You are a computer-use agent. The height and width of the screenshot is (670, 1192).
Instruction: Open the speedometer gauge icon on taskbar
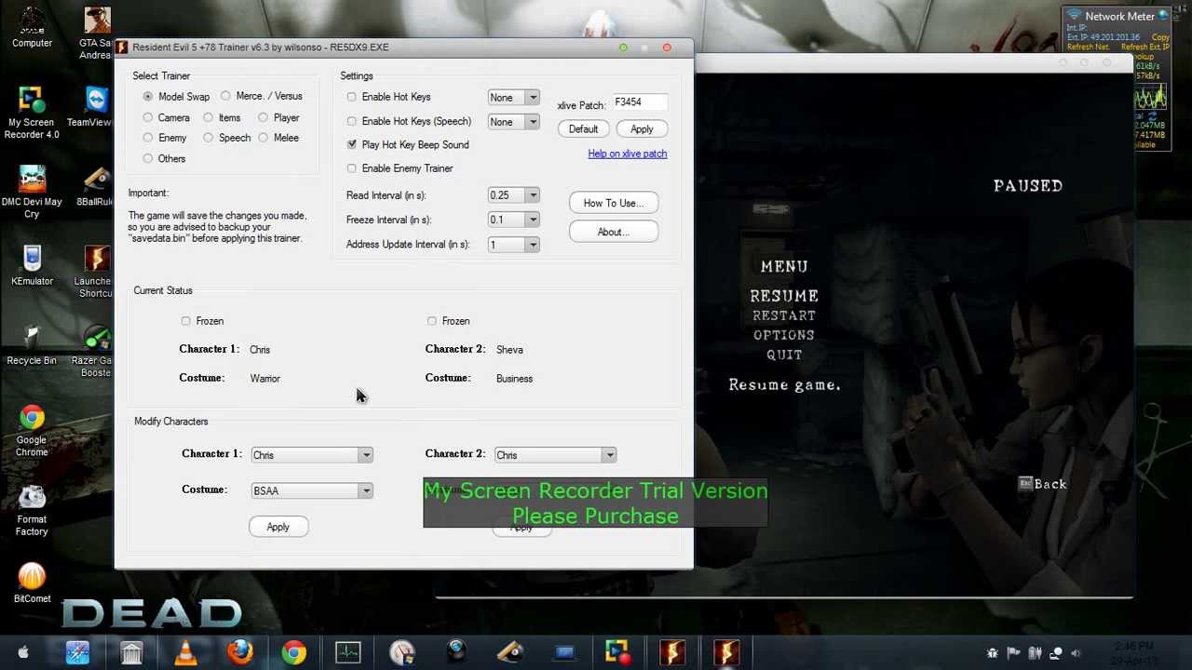[x=401, y=653]
